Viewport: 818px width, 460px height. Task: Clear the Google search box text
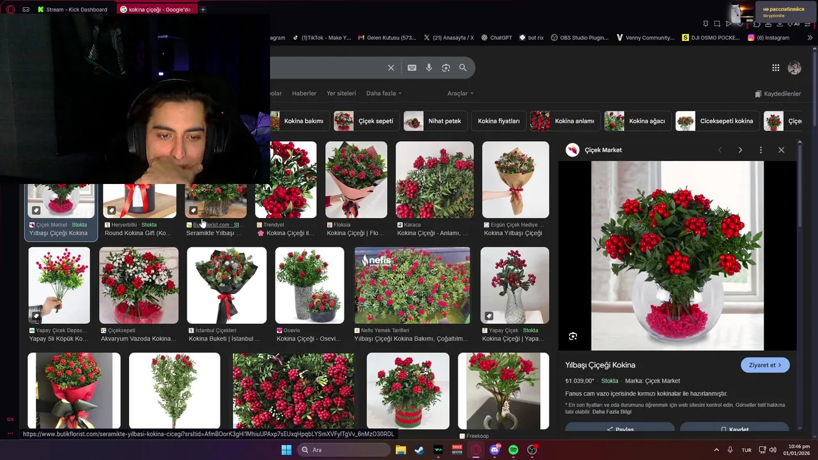[391, 68]
